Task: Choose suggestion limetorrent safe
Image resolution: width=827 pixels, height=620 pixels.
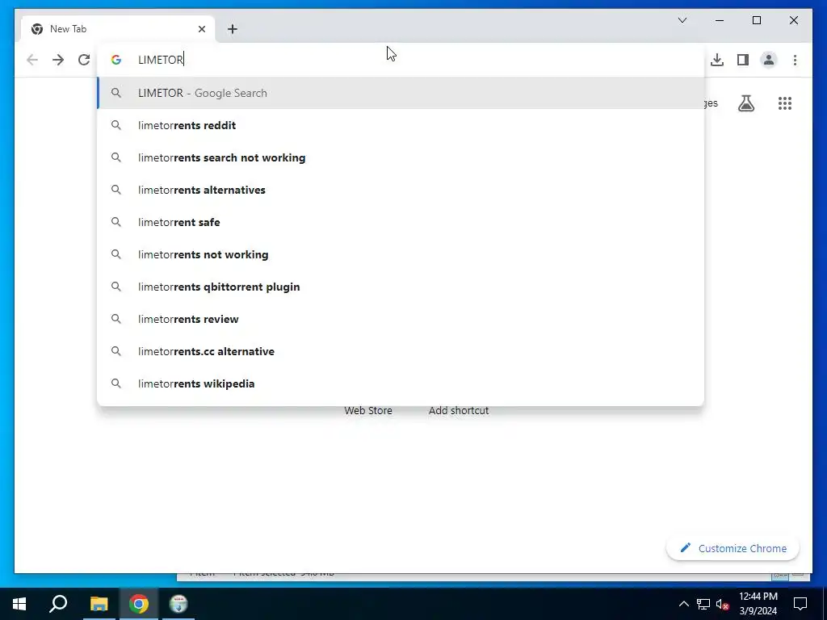Action: [x=401, y=222]
